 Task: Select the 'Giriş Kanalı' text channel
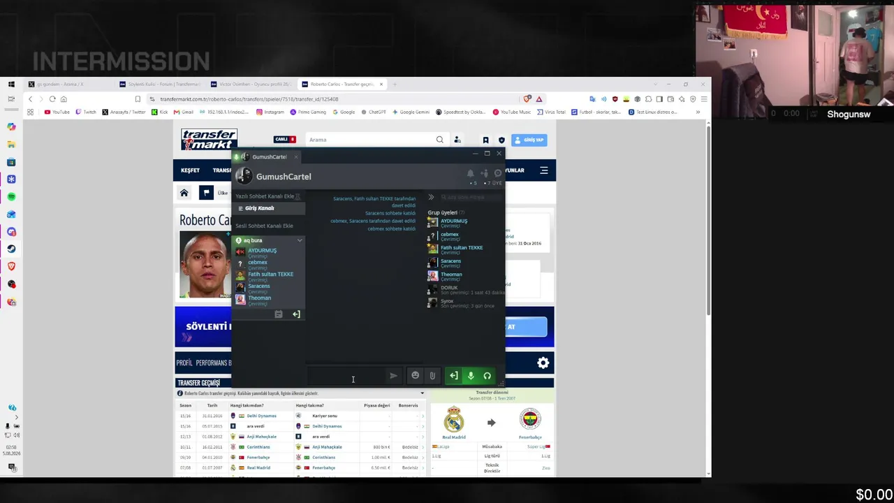tap(269, 208)
